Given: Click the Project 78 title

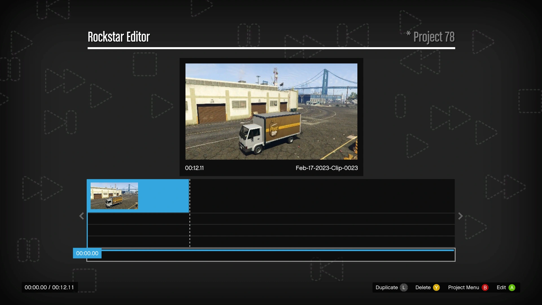Looking at the screenshot, I should [434, 37].
